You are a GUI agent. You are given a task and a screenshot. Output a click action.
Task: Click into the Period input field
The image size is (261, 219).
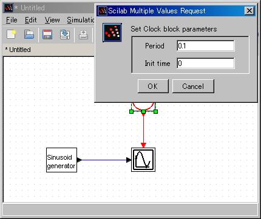[x=206, y=46]
